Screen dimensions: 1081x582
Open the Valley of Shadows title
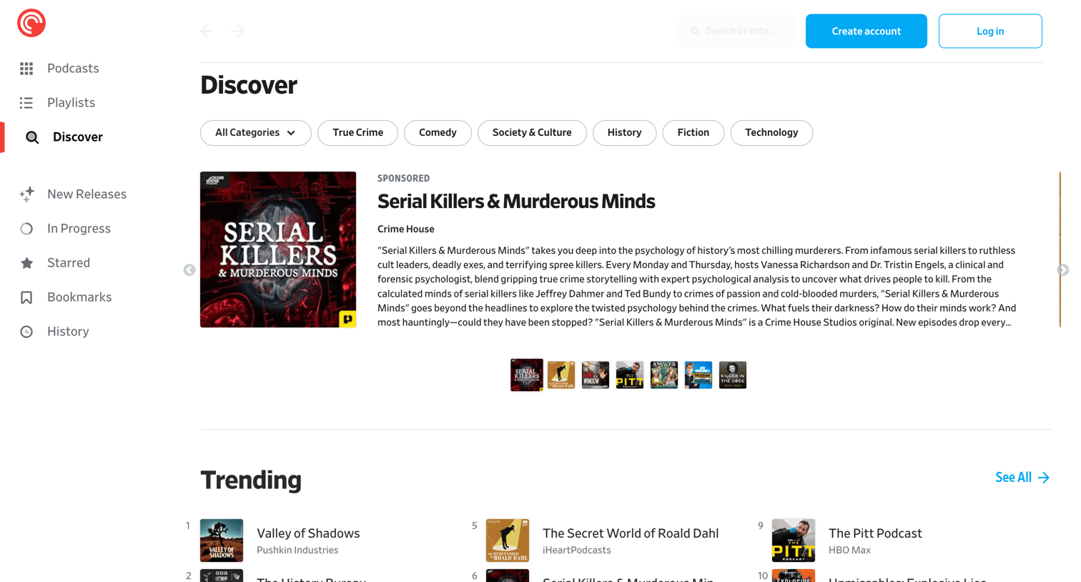click(x=308, y=533)
